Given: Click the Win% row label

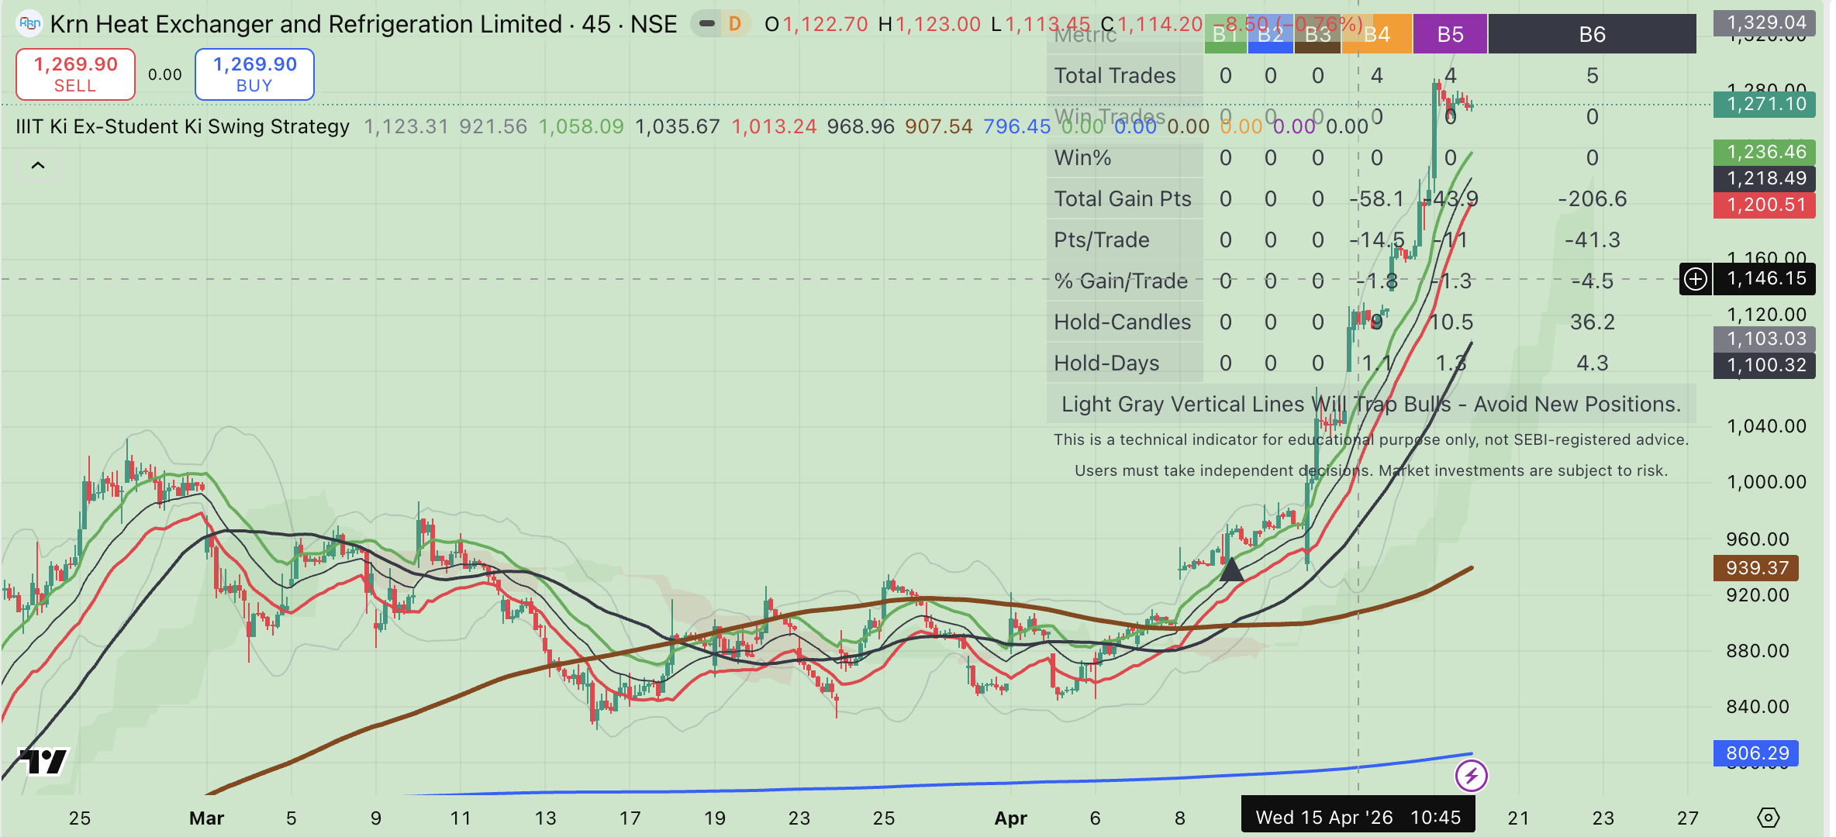Looking at the screenshot, I should tap(1082, 157).
